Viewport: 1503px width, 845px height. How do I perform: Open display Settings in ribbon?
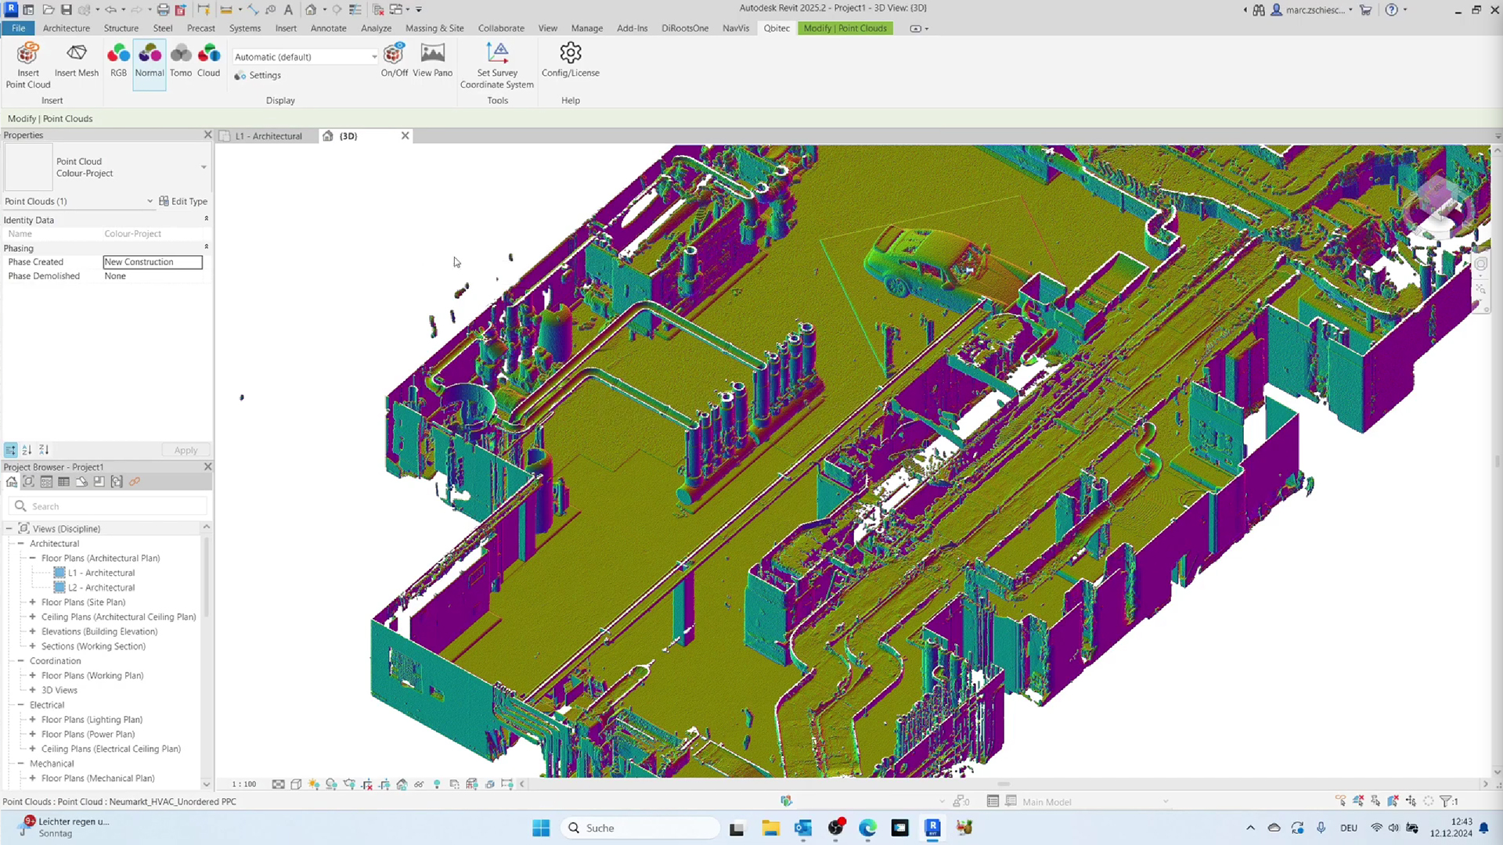tap(258, 75)
